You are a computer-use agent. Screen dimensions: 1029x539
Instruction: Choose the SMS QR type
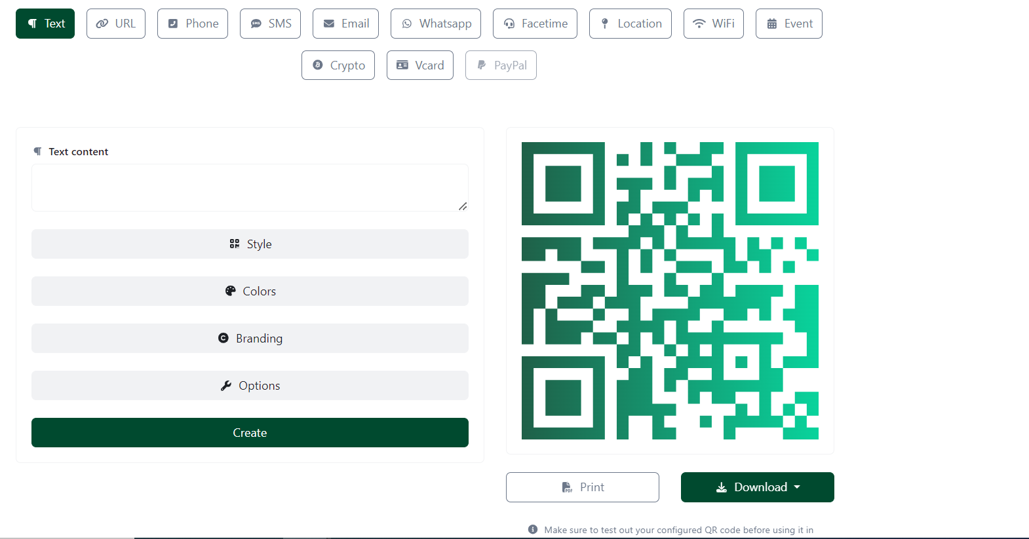tap(270, 24)
